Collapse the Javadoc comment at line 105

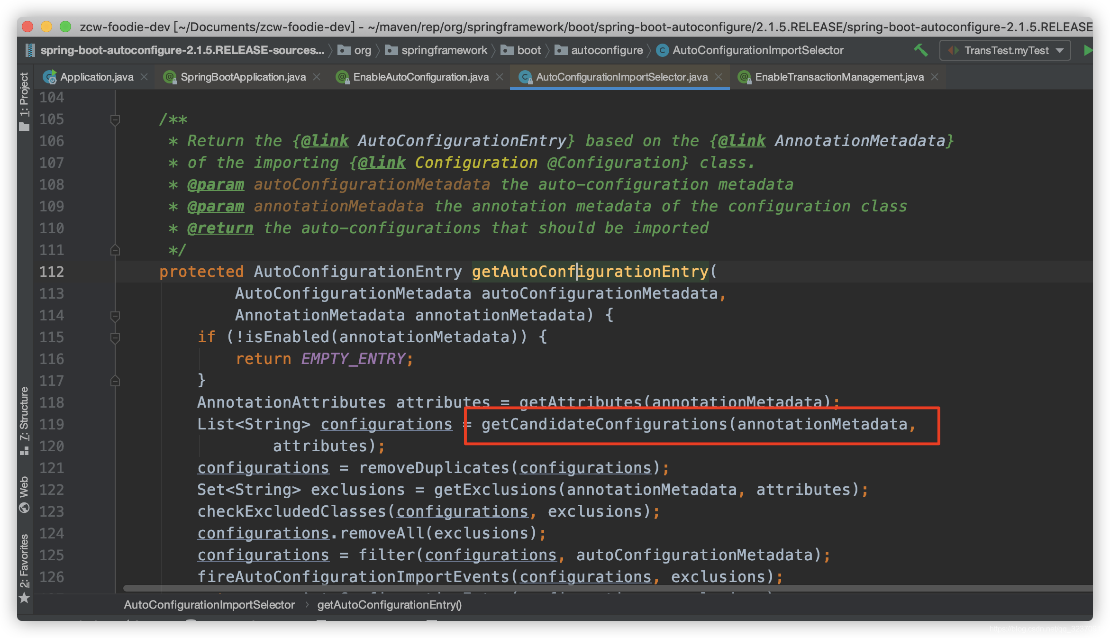tap(115, 119)
